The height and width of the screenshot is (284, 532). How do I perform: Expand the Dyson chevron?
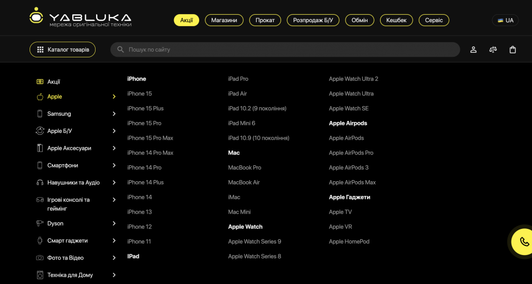pos(114,223)
